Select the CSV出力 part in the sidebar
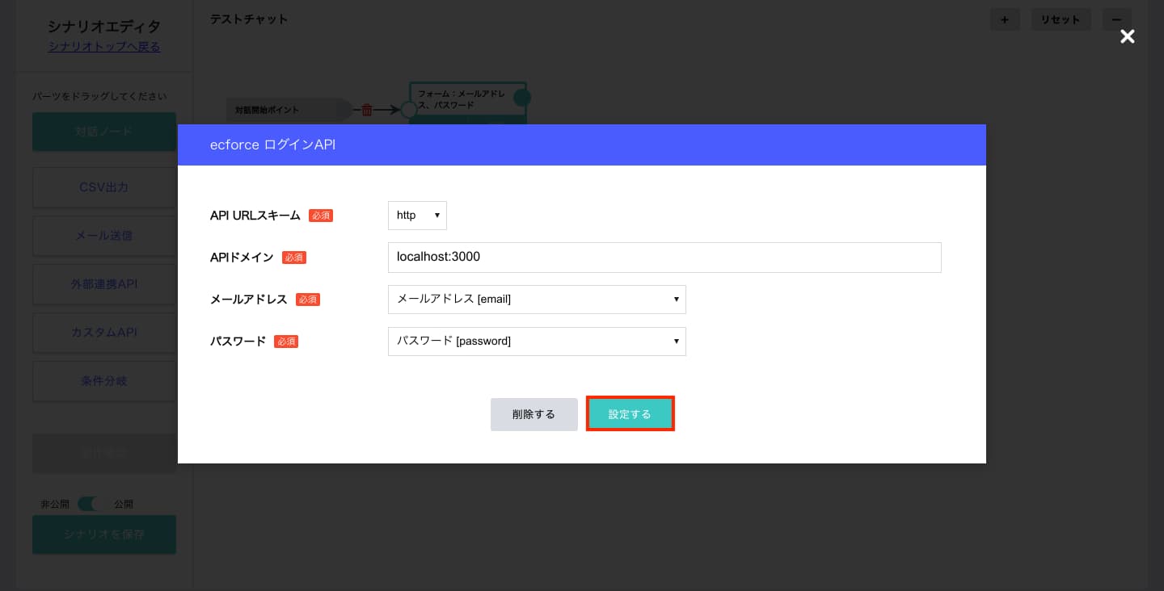Viewport: 1164px width, 591px height. click(104, 187)
